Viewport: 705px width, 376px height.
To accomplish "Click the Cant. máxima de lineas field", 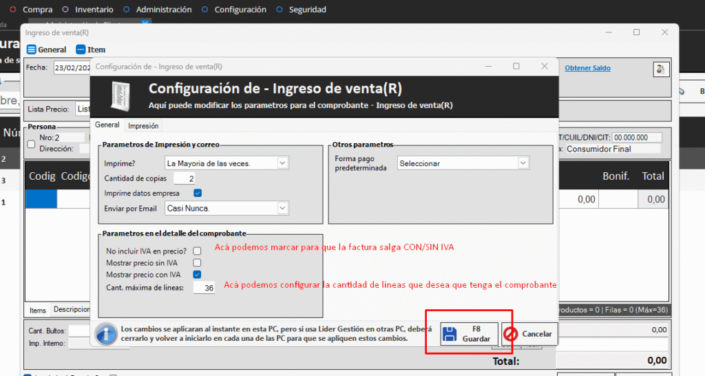I will [x=204, y=288].
